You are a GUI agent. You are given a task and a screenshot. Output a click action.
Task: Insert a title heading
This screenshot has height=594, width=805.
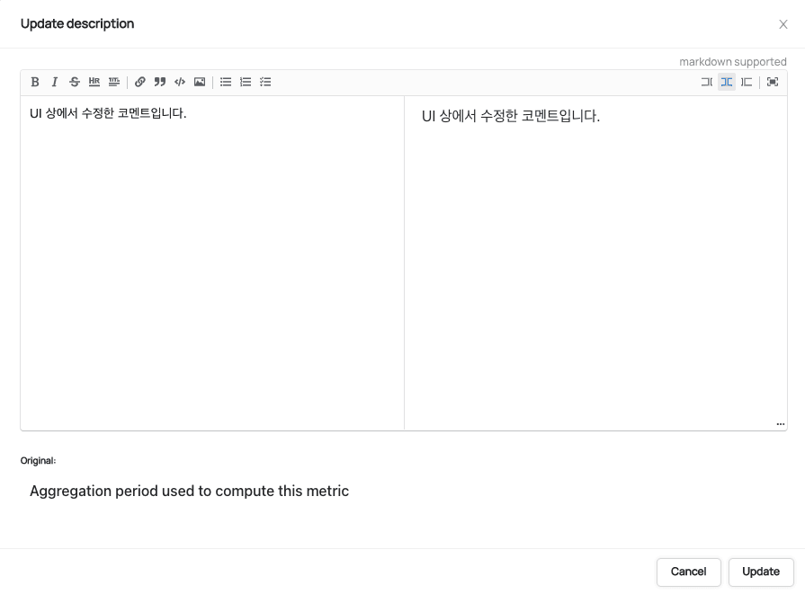(114, 82)
